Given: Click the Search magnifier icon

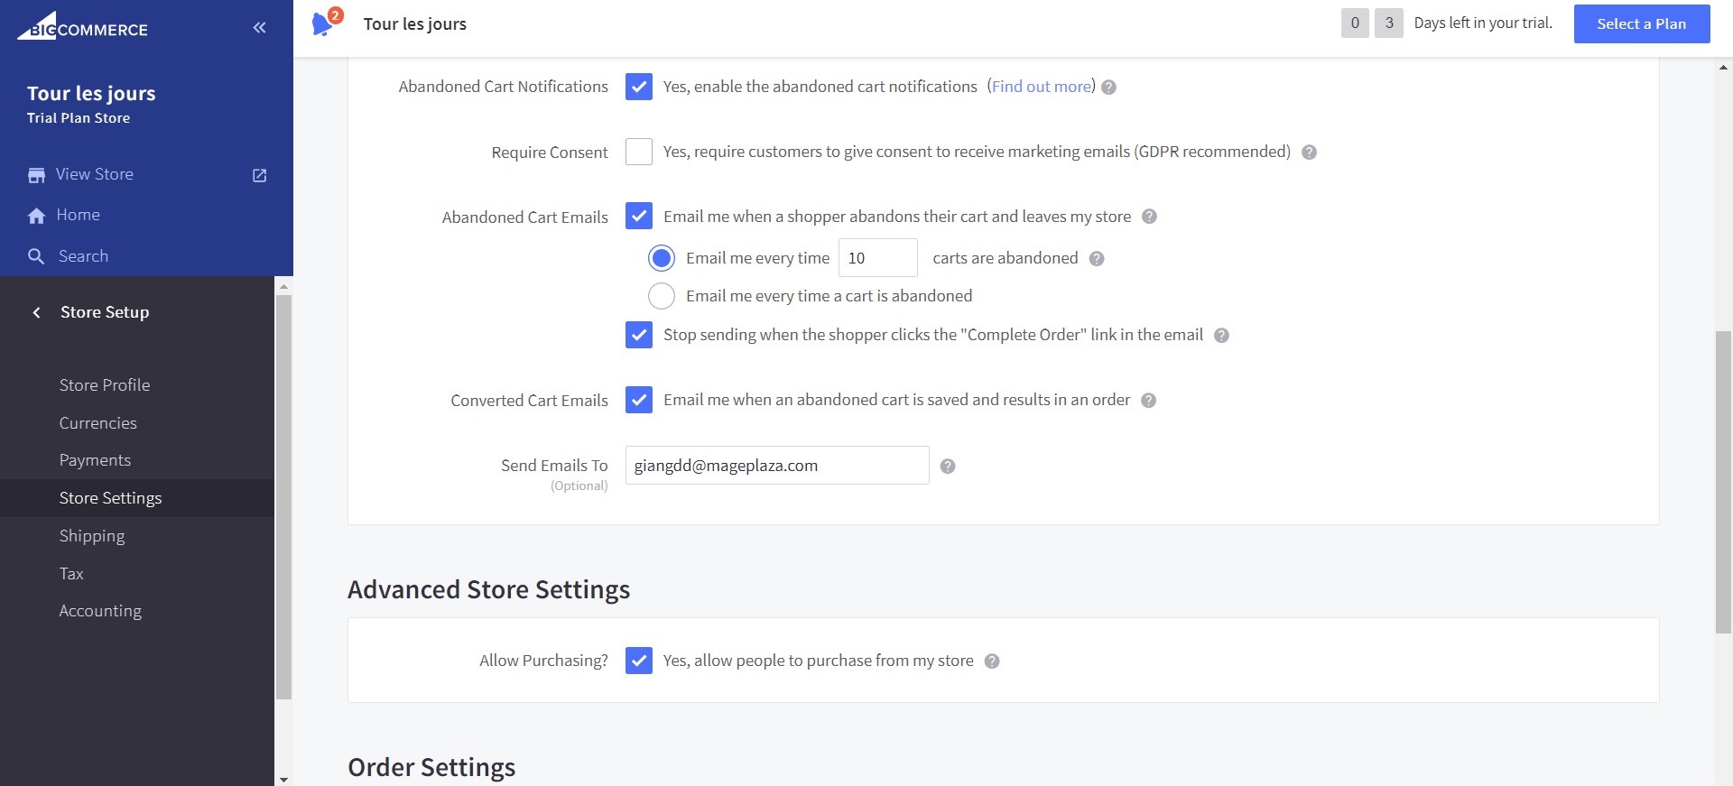Looking at the screenshot, I should (36, 256).
